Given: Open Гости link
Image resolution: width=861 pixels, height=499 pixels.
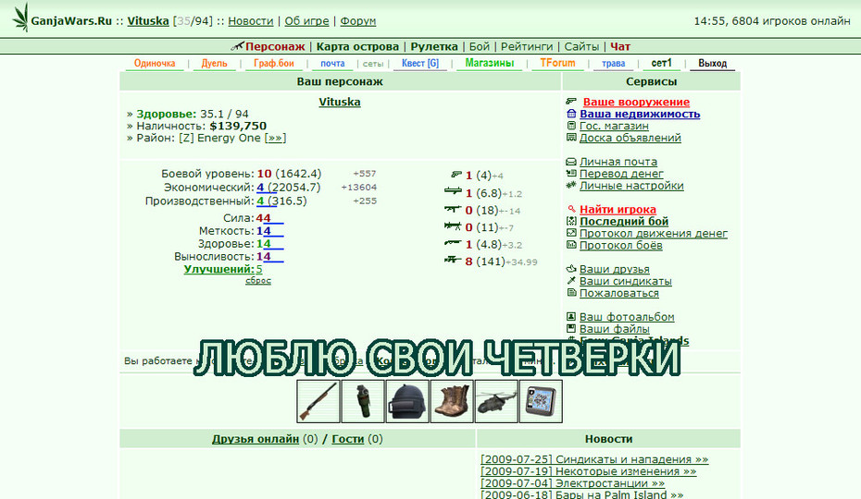Looking at the screenshot, I should (x=347, y=439).
